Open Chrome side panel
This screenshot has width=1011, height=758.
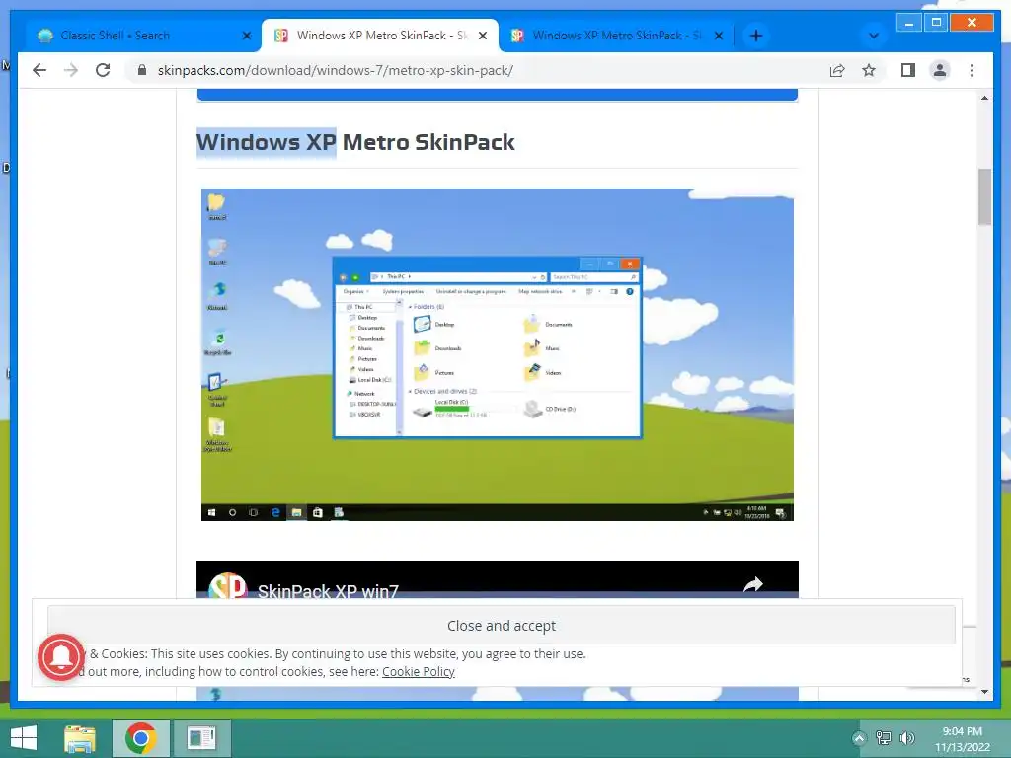[x=908, y=70]
